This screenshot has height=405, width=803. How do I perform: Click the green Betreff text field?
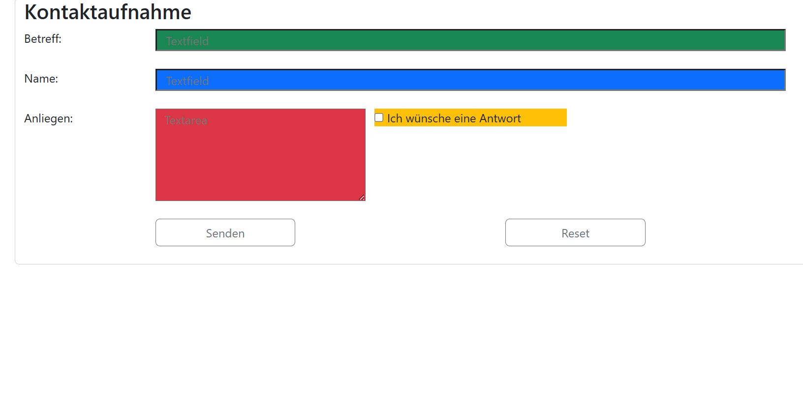(470, 40)
